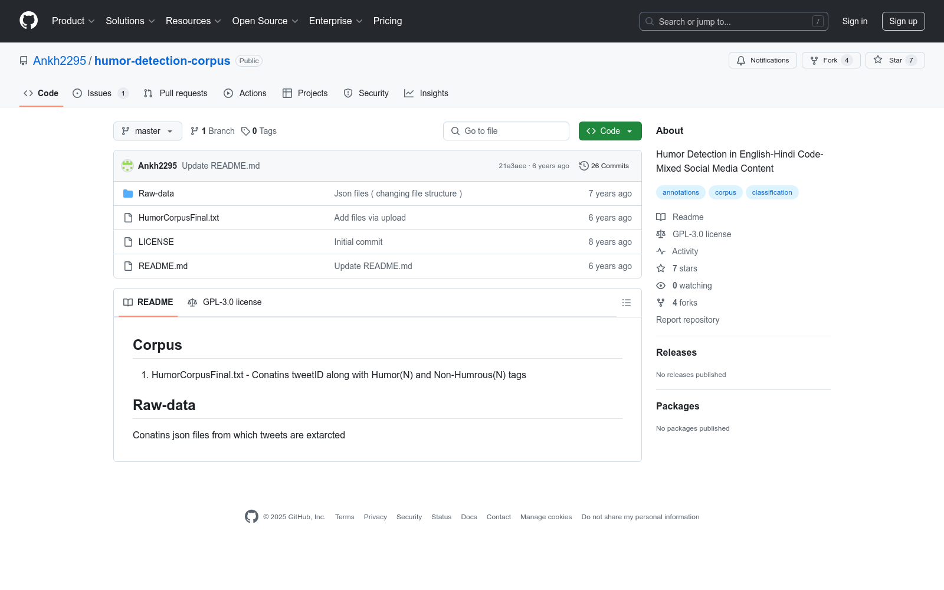Expand the Product menu
944x590 pixels.
pyautogui.click(x=73, y=21)
